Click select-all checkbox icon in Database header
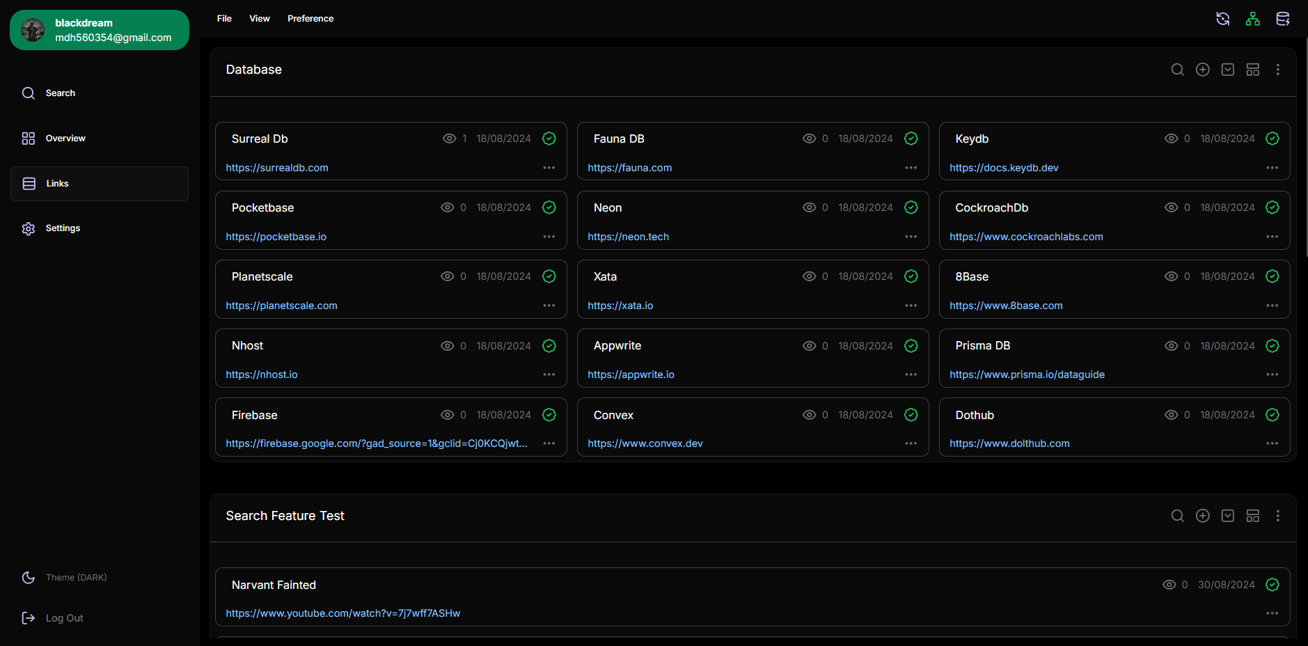The width and height of the screenshot is (1308, 646). click(x=1228, y=70)
